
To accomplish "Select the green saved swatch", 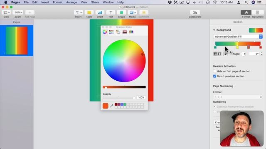I will coord(125,104).
